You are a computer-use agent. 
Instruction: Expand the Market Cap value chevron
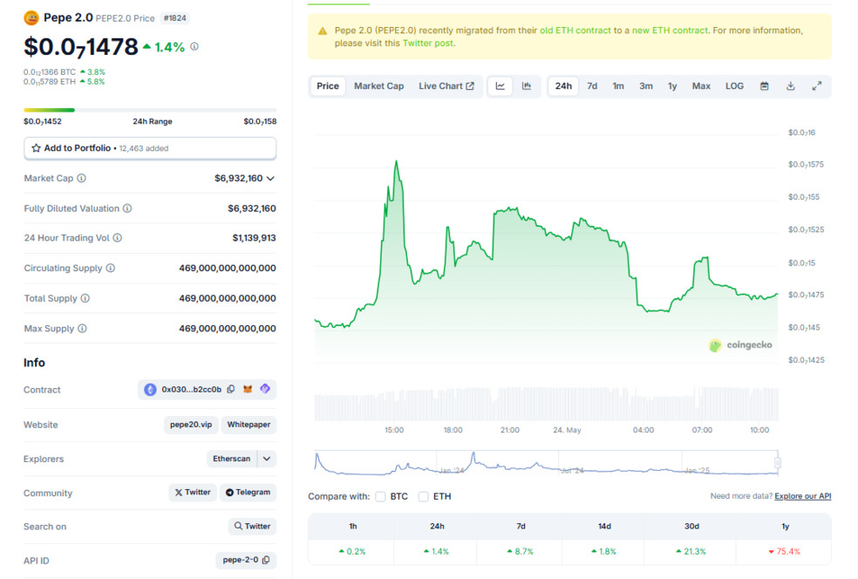270,178
